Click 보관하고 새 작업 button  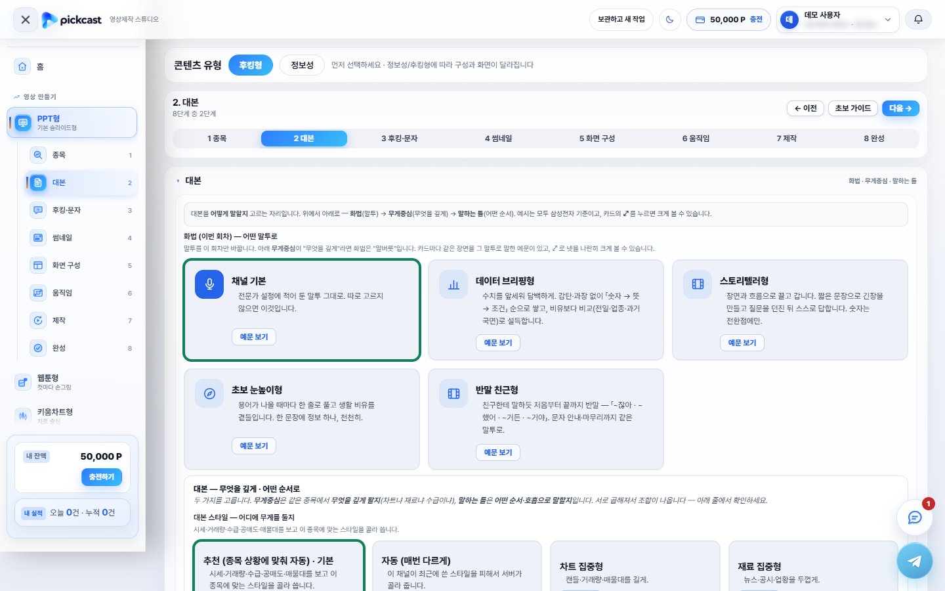click(621, 20)
